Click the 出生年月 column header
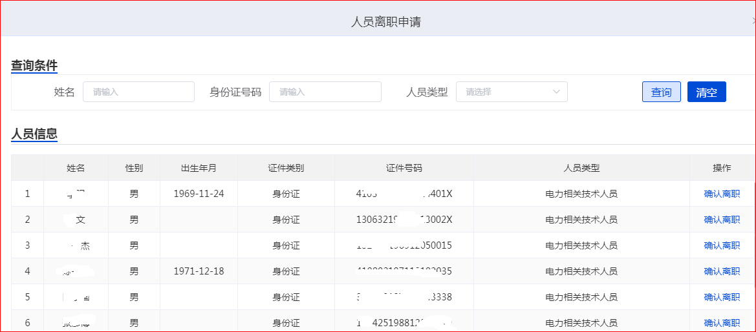 (x=199, y=168)
